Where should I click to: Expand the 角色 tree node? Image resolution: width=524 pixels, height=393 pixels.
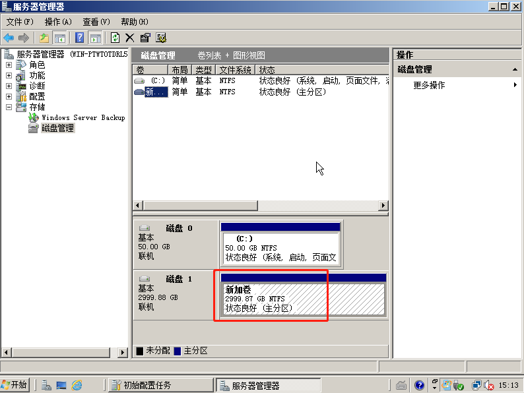(9, 65)
